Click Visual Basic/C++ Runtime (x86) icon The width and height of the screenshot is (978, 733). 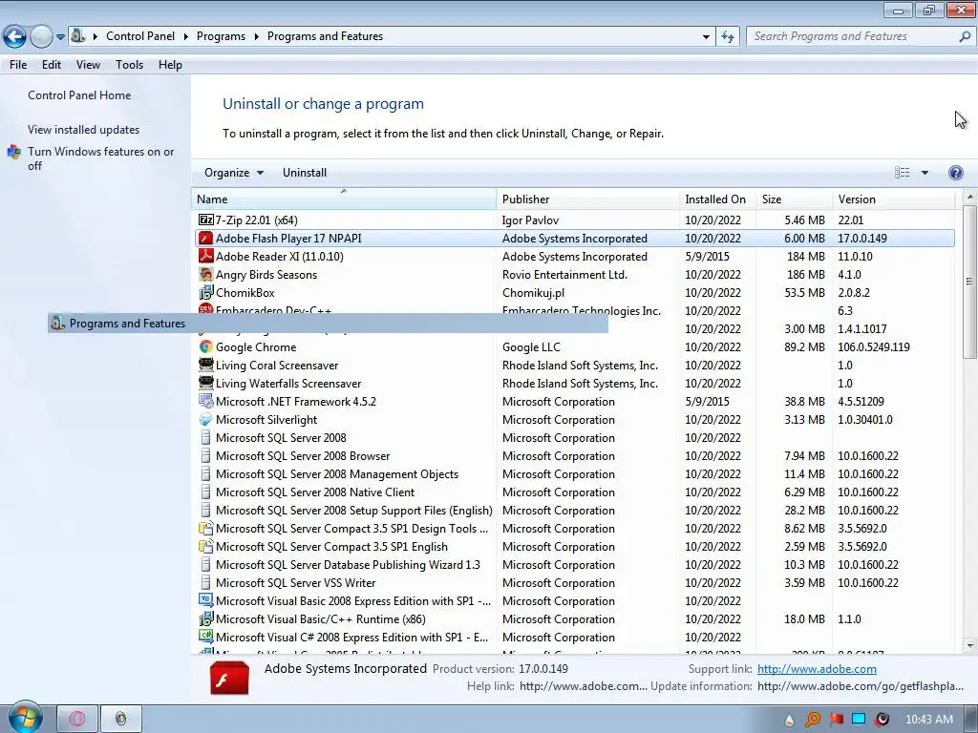[x=206, y=618]
